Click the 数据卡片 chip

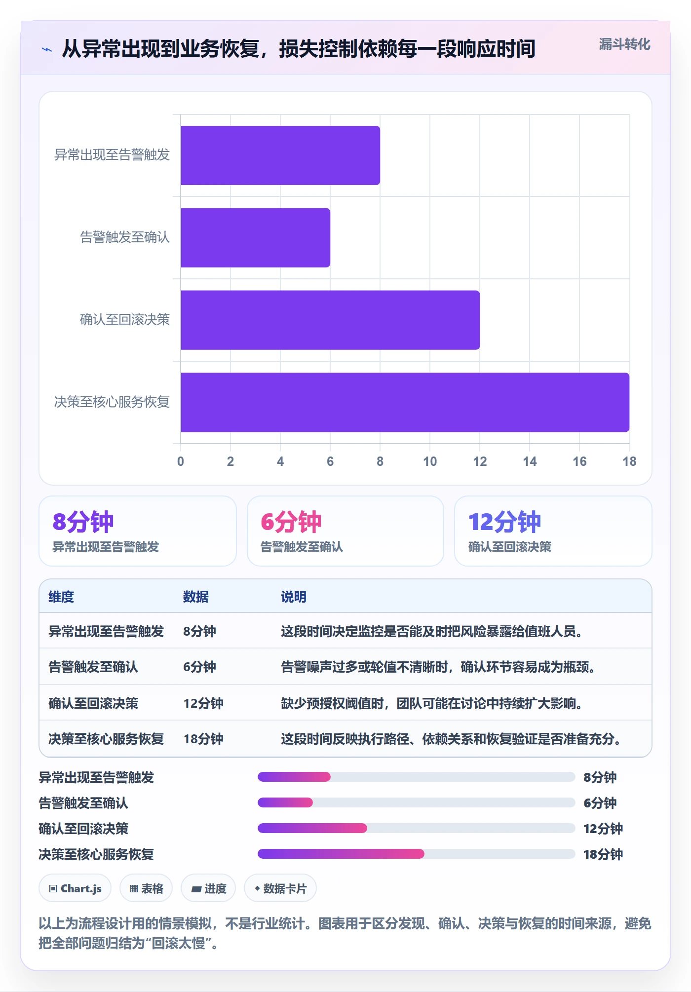(280, 888)
